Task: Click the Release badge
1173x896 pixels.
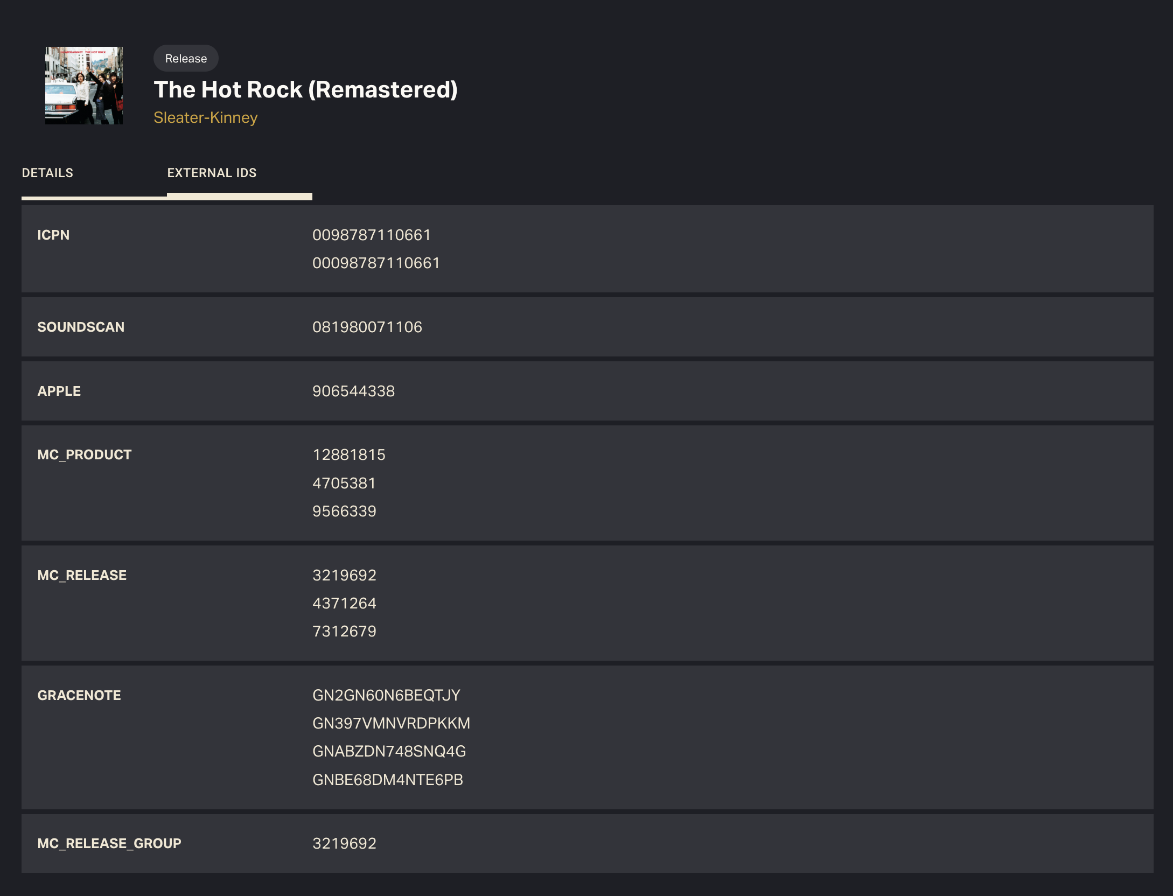Action: coord(186,58)
